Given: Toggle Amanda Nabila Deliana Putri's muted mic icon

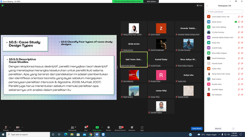Looking at the screenshot, I should [239, 37].
